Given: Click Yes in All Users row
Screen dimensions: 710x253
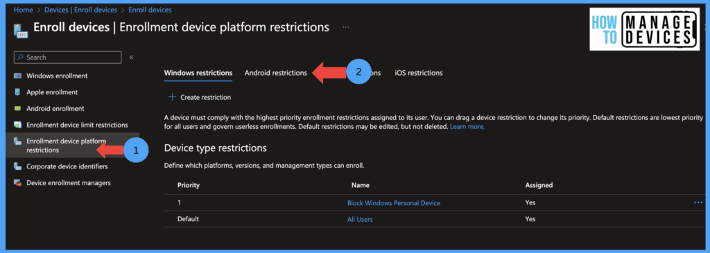Looking at the screenshot, I should pyautogui.click(x=530, y=219).
